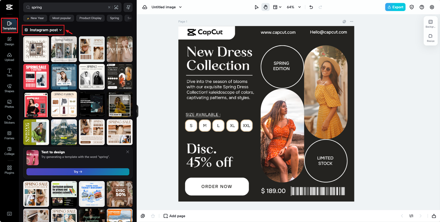
Task: Select the SPRING EDITION circle on canvas
Action: point(282,66)
